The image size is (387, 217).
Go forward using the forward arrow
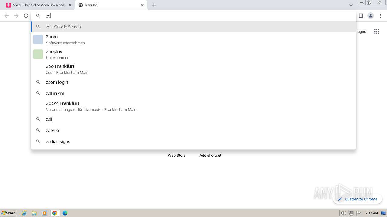coord(16,16)
